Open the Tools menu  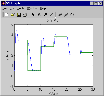tap(21, 8)
